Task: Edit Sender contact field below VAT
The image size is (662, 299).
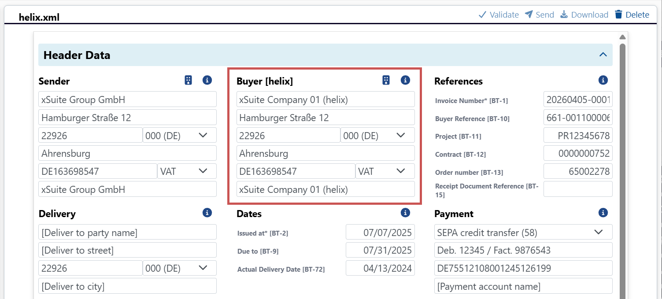Action: click(x=127, y=189)
